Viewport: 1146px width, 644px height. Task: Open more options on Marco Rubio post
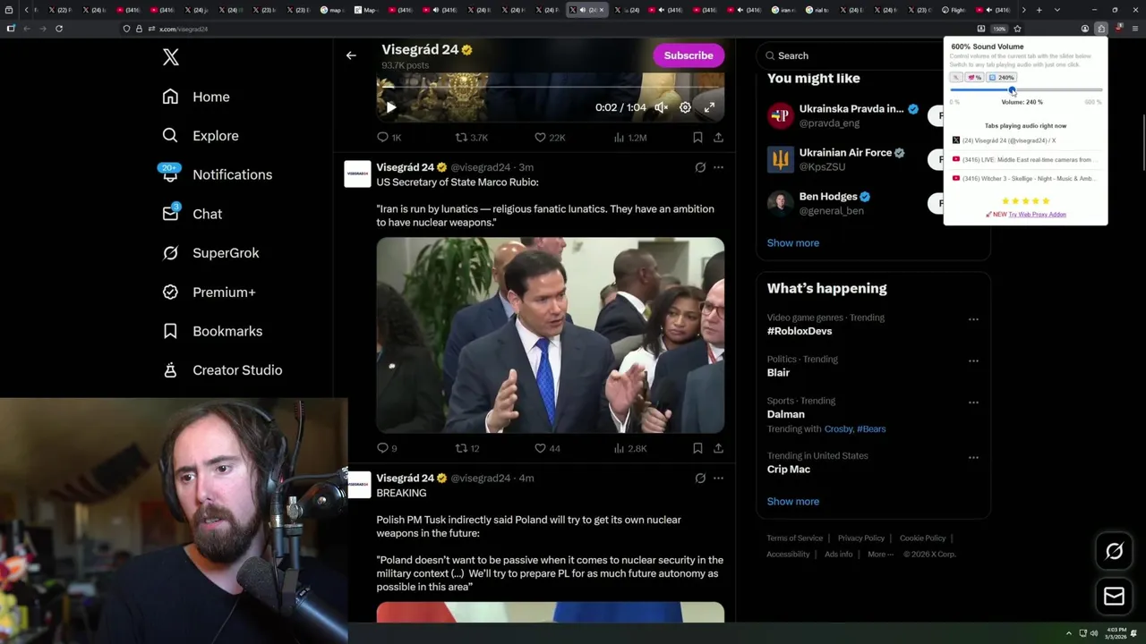coord(718,167)
